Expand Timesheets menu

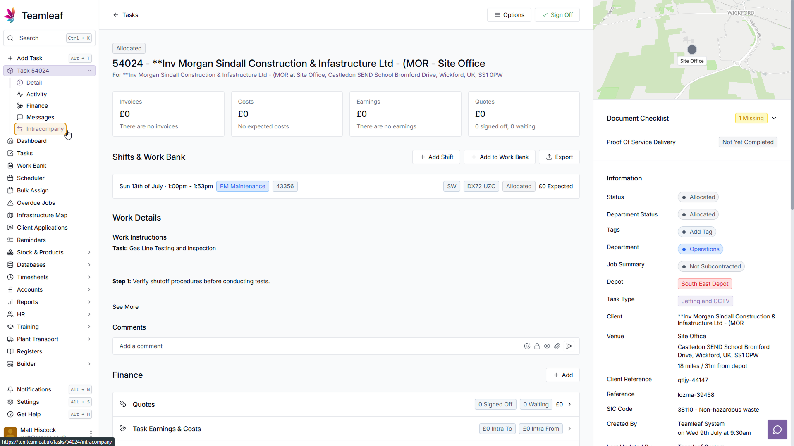(x=49, y=277)
